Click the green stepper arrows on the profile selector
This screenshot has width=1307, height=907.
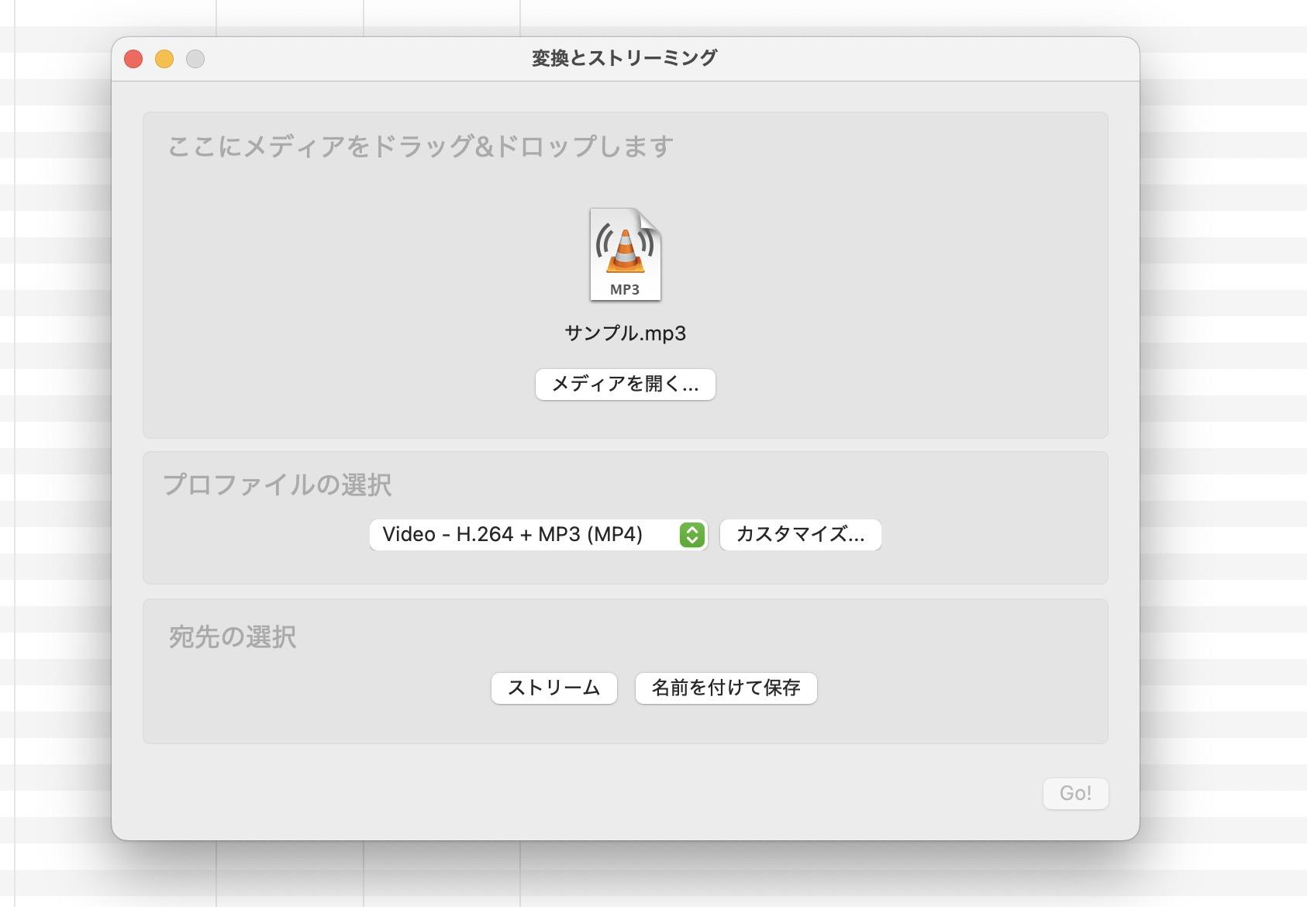tap(691, 534)
